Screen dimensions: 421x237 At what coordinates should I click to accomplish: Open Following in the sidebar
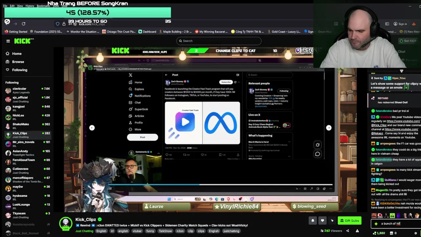[x=16, y=70]
